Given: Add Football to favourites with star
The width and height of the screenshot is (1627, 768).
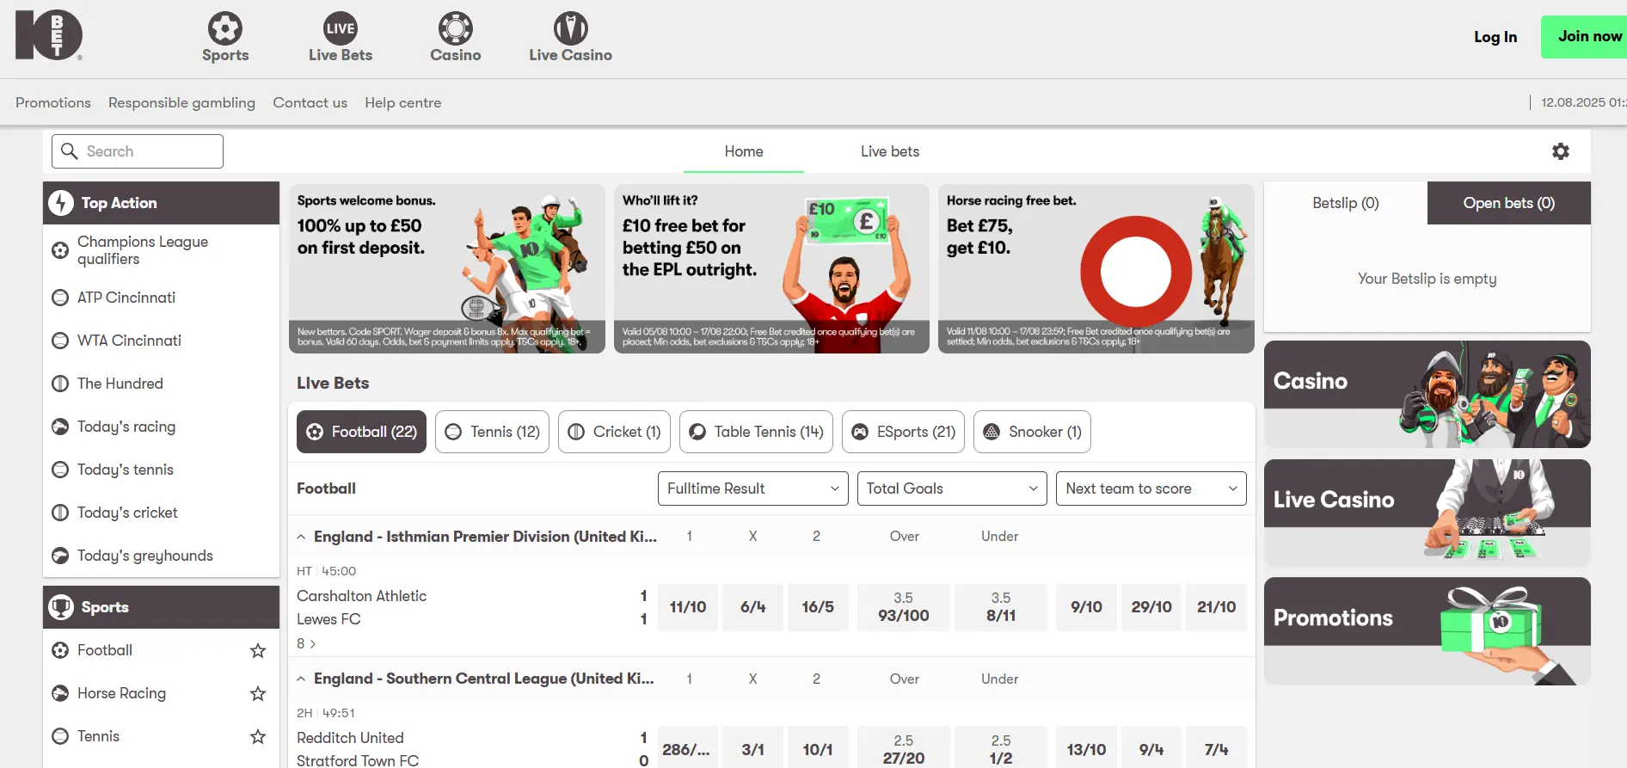Looking at the screenshot, I should 258,650.
